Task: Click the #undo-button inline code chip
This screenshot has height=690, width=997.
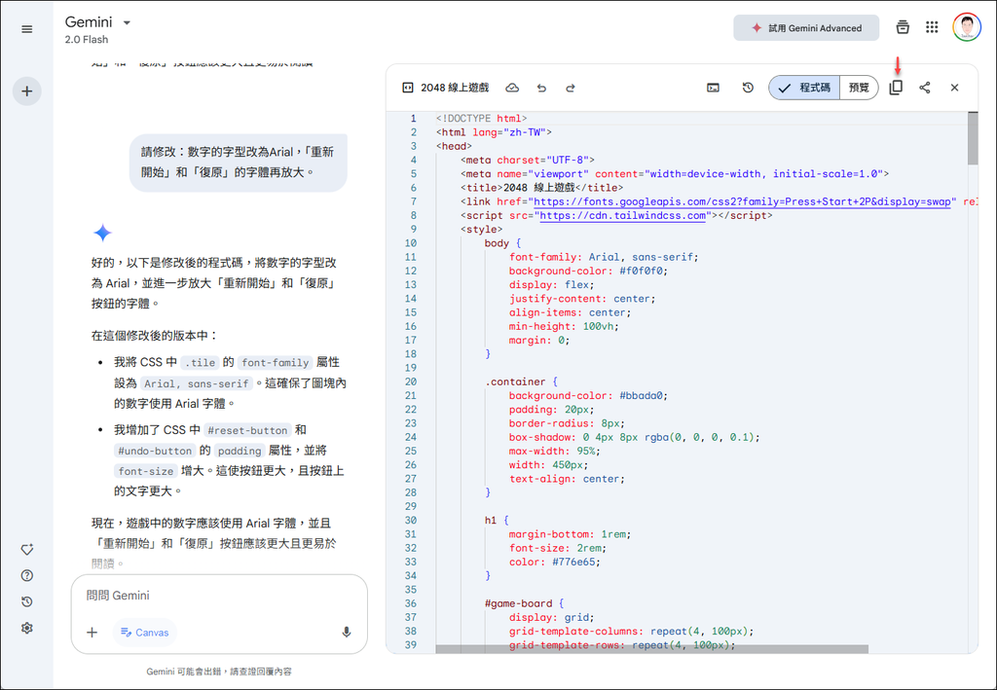Action: tap(155, 451)
